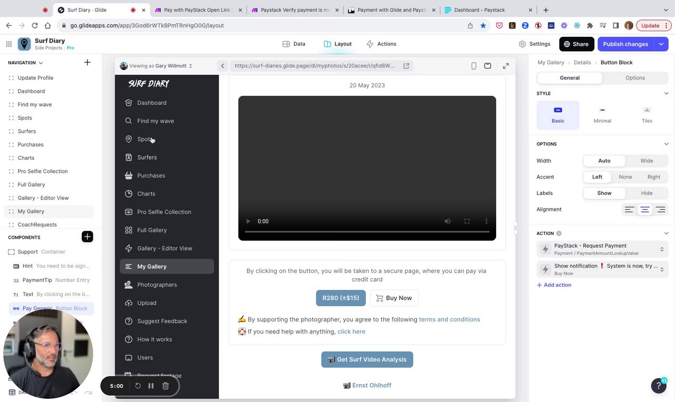Open preview URL in external tab icon
The width and height of the screenshot is (675, 402).
[x=406, y=66]
